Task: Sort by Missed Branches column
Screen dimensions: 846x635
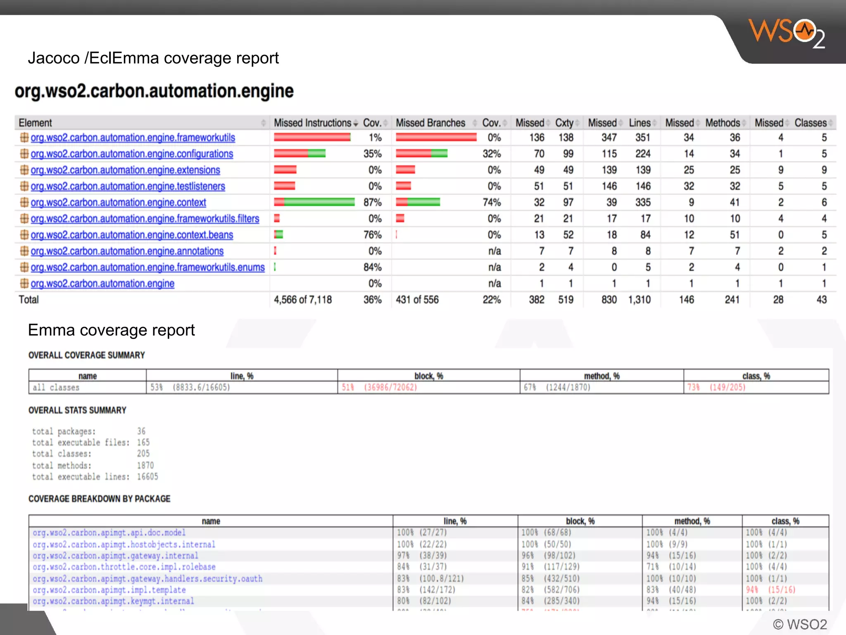Action: pos(435,123)
